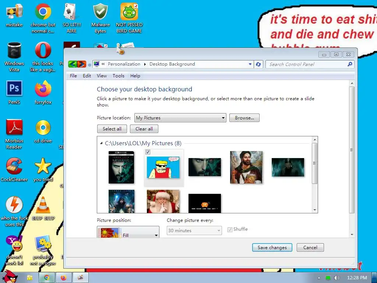The height and width of the screenshot is (283, 377).
Task: Click the Personalization breadcrumb
Action: point(124,64)
